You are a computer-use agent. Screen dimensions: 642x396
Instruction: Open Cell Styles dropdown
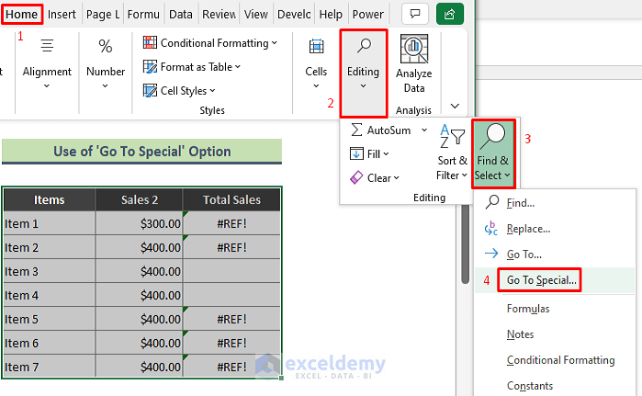coord(179,91)
